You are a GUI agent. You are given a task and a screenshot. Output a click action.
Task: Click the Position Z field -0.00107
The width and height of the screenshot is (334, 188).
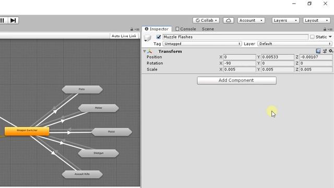(316, 57)
